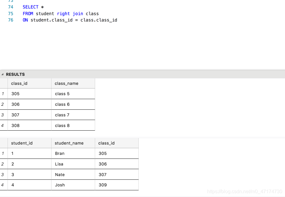Image resolution: width=285 pixels, height=197 pixels.
Task: Click student_id value in Josh's row
Action: (30, 185)
